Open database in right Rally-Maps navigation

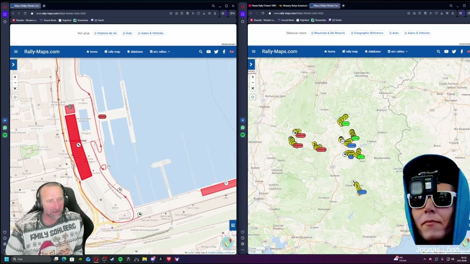[373, 52]
